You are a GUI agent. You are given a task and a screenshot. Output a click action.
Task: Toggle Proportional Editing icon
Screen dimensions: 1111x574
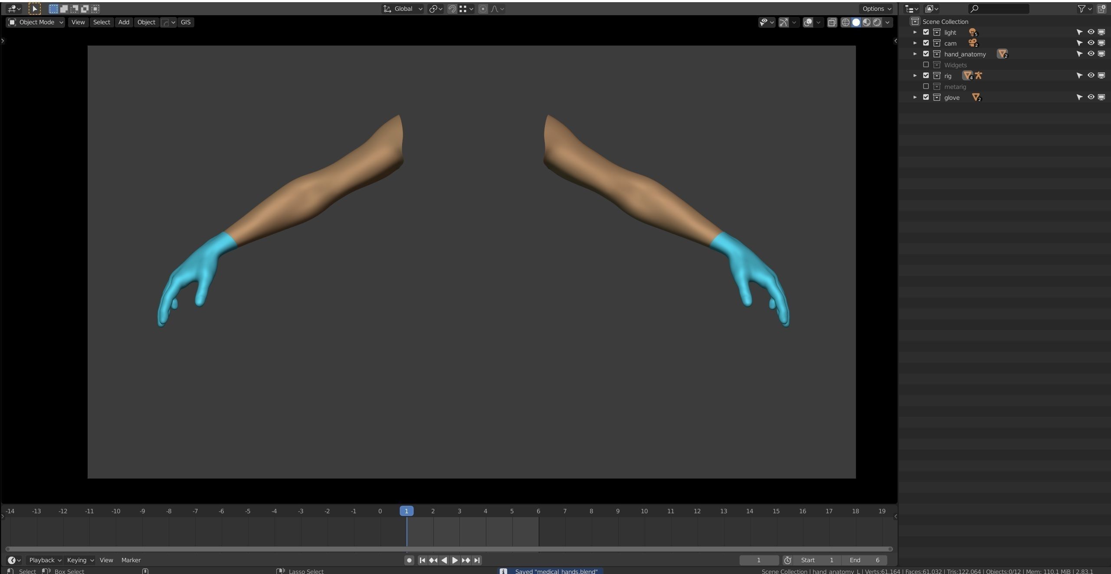(x=483, y=9)
